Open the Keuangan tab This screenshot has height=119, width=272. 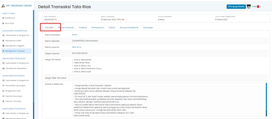point(148,27)
